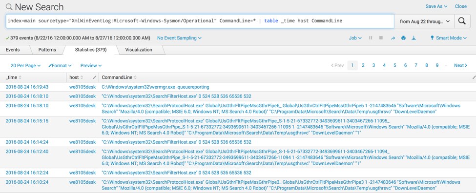
Task: Click the 379 events summary text
Action: 80,38
